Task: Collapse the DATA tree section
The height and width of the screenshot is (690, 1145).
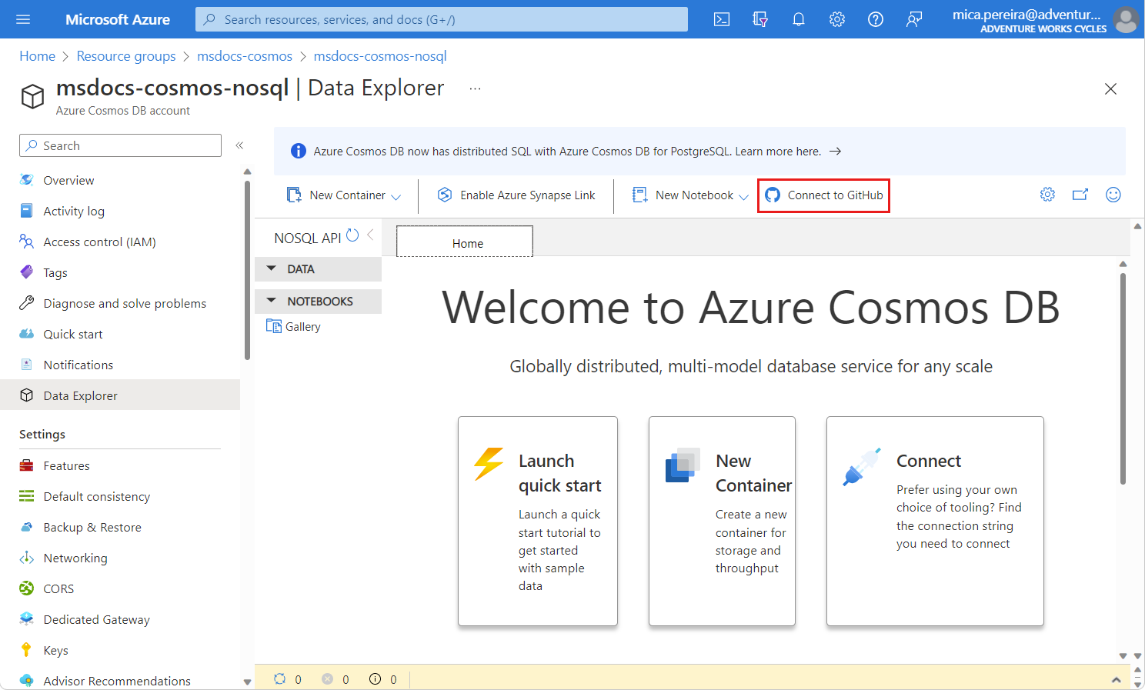Action: point(318,269)
